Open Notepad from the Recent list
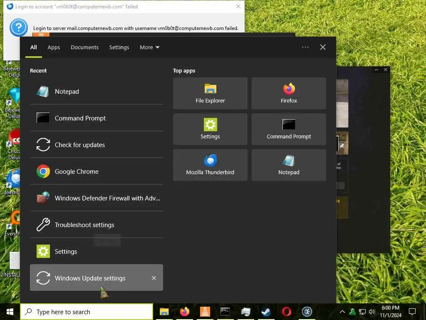 (97, 91)
